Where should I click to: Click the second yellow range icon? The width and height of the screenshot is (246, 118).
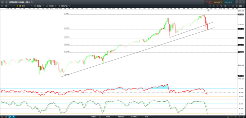pyautogui.click(x=20, y=6)
